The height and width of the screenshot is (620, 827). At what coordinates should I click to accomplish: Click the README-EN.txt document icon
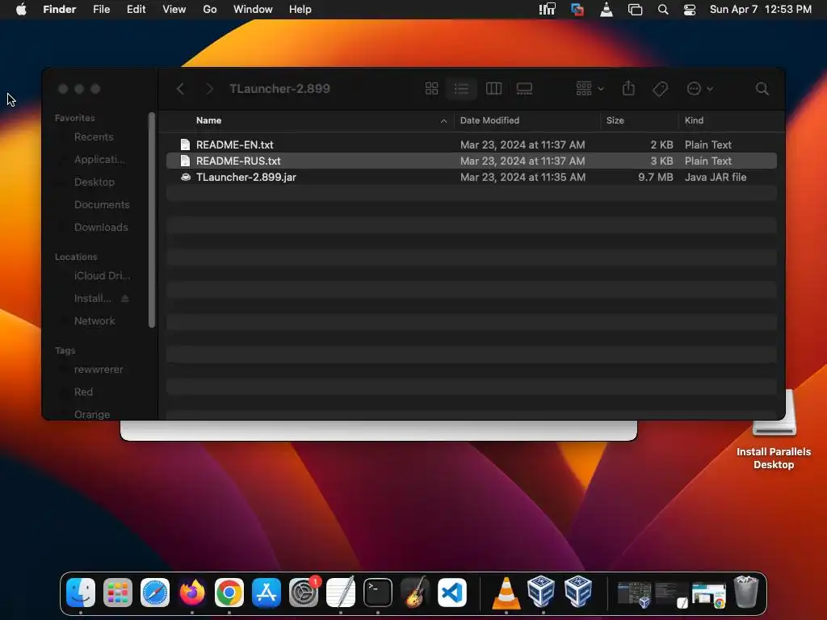coord(185,145)
